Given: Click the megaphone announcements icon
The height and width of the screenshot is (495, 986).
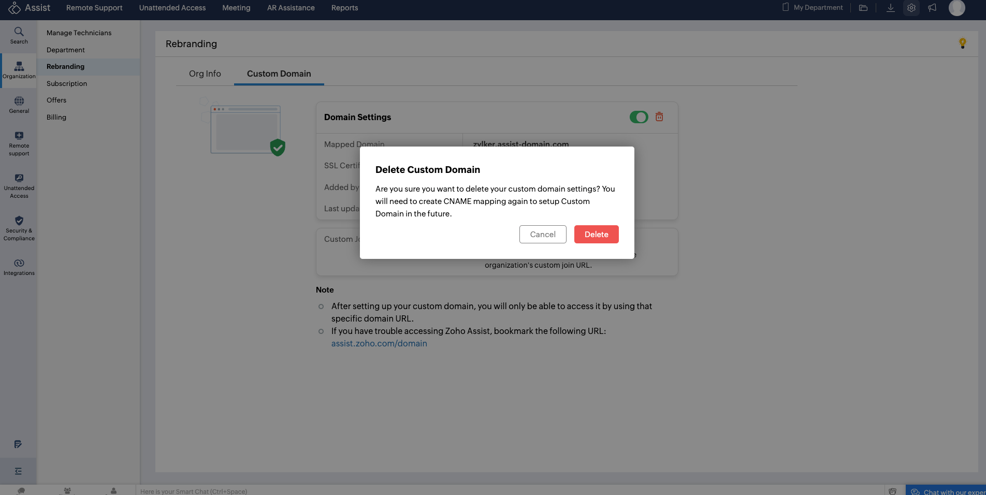Looking at the screenshot, I should [x=932, y=8].
